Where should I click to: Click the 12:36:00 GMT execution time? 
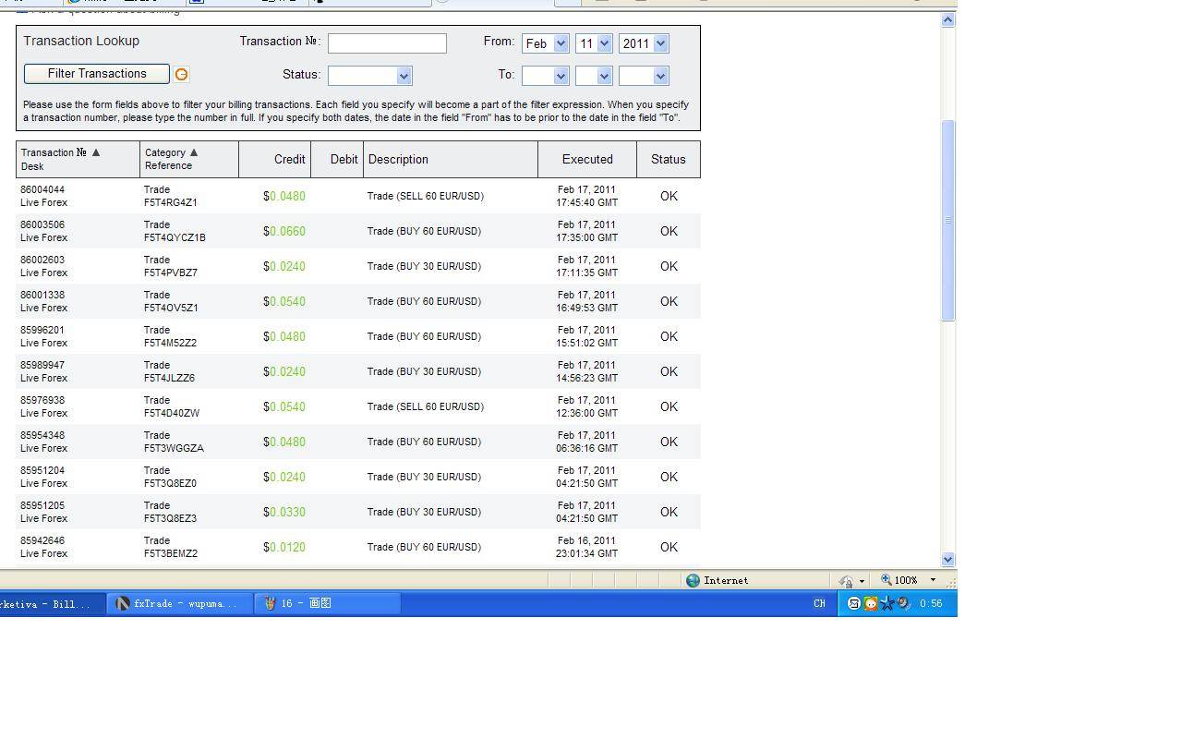587,413
